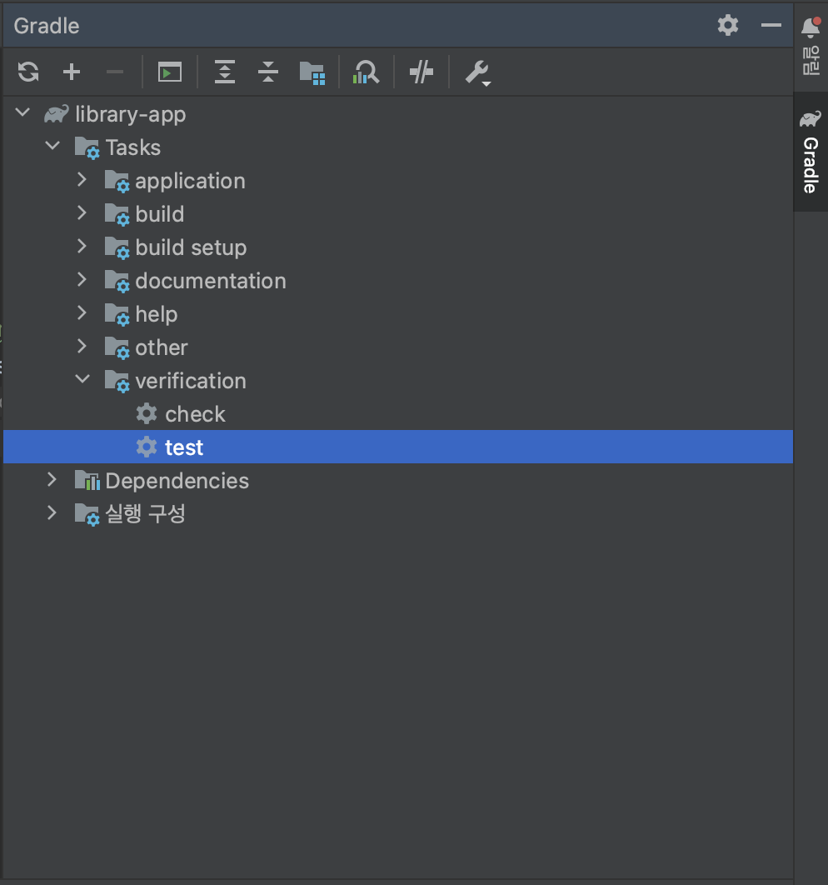Open the dependency analyzer icon
828x885 pixels.
(x=366, y=72)
